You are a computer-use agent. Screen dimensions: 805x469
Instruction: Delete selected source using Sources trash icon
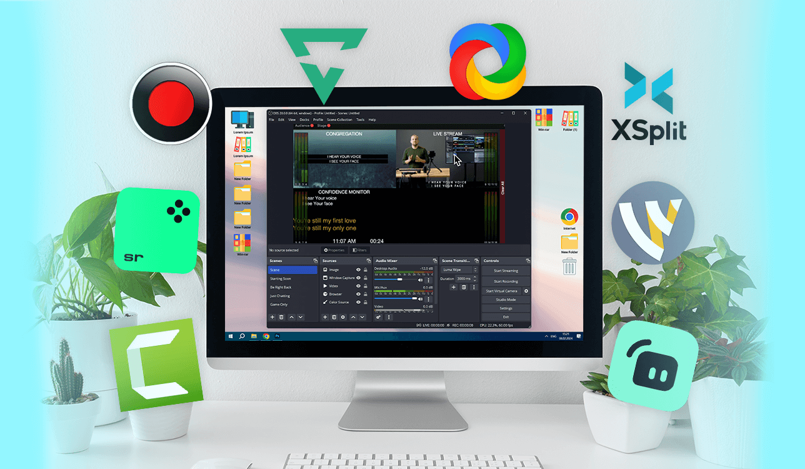point(334,317)
